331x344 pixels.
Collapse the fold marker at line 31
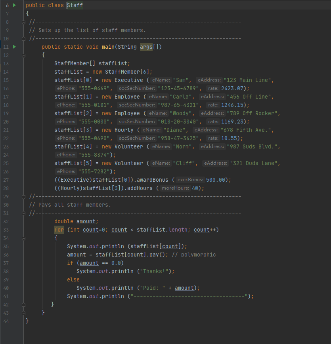click(x=23, y=213)
